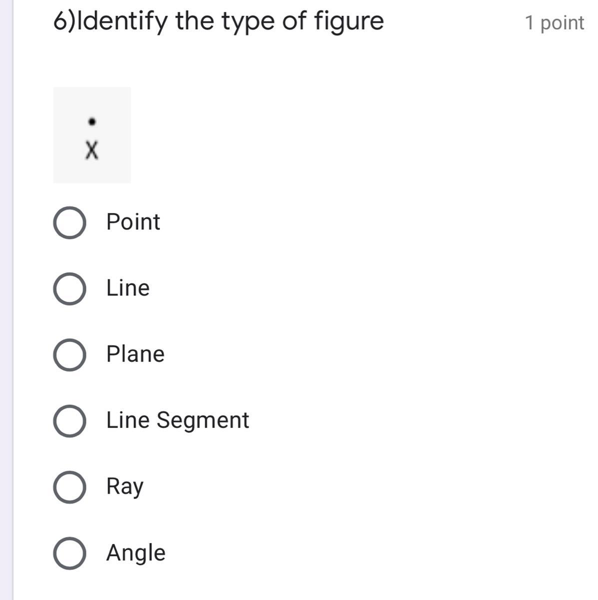Mark the Line Segment radio button
Screen dimensions: 598x600
(69, 421)
